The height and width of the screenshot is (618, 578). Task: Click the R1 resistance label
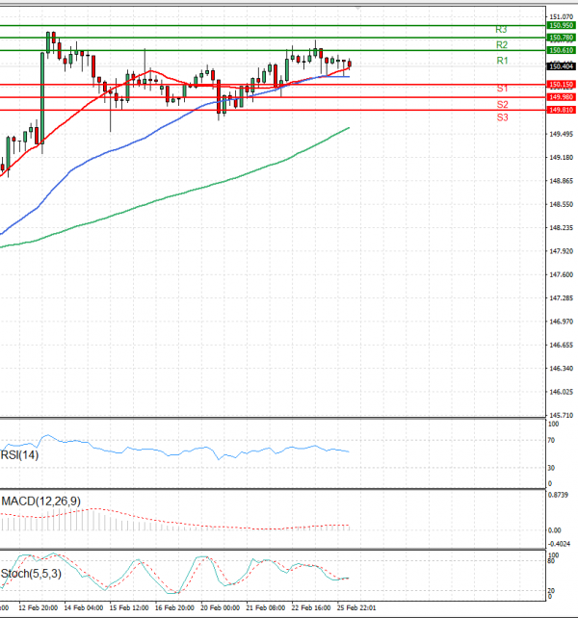[502, 61]
